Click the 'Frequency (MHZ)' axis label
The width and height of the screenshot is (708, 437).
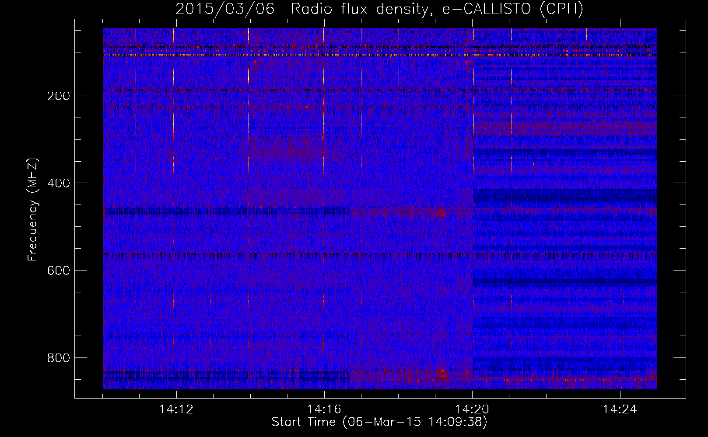(33, 209)
